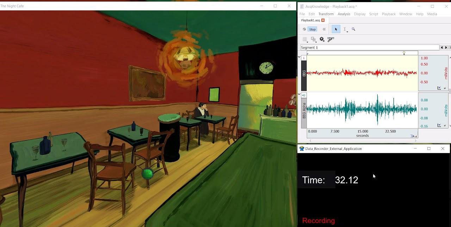451x227 pixels.
Task: Click horizontal scrollbar right arrow
Action: click(415, 141)
